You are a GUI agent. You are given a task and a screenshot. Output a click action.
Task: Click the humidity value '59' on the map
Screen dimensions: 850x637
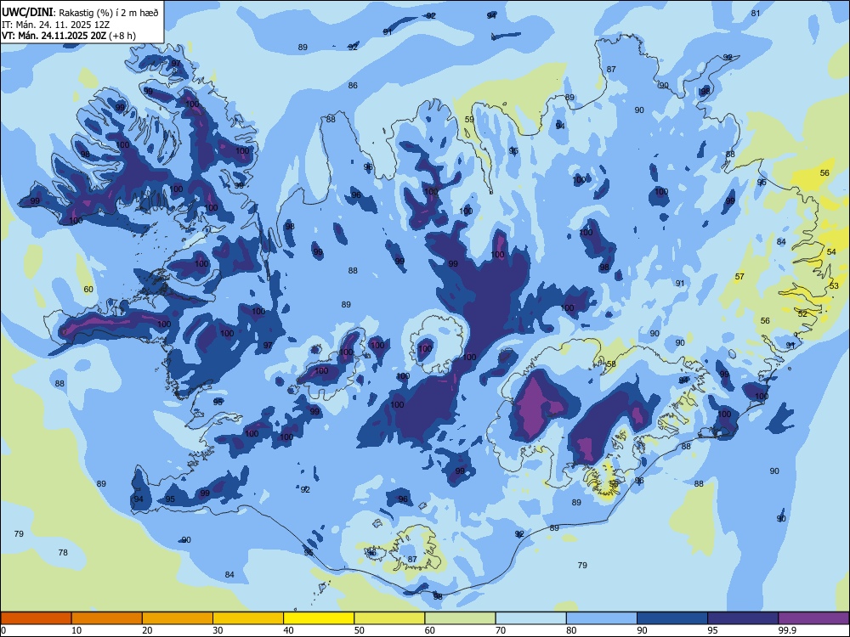[x=469, y=120]
